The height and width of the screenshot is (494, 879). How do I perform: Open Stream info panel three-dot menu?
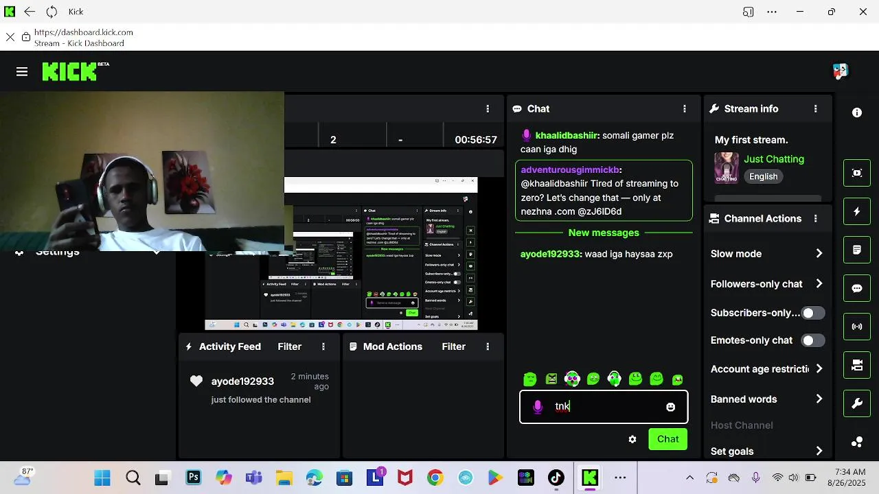pos(816,108)
